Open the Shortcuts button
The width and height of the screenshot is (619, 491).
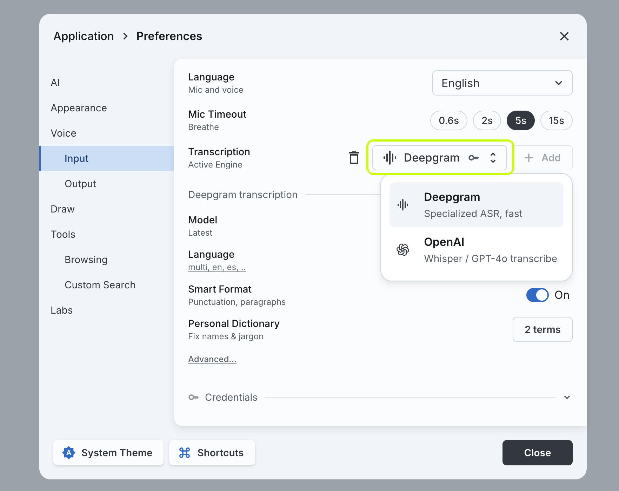212,453
